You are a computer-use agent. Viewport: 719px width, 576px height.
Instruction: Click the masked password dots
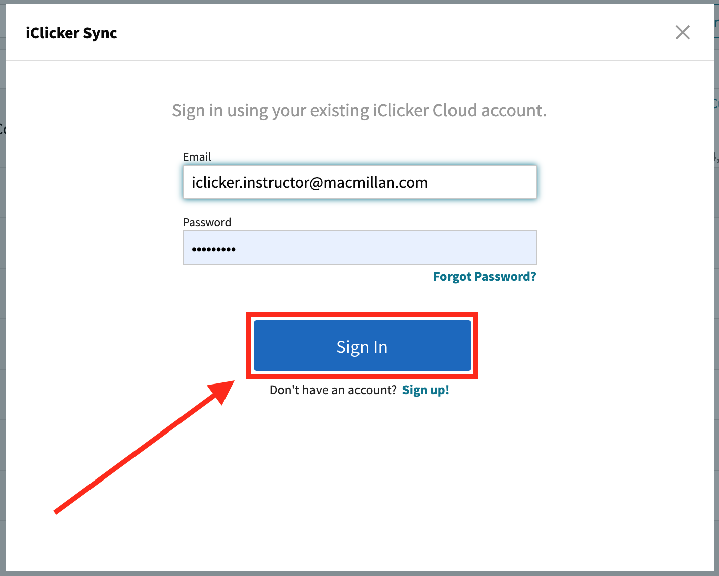[213, 248]
